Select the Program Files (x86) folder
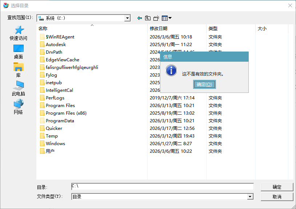Viewport: 296px width, 209px height. [x=66, y=113]
